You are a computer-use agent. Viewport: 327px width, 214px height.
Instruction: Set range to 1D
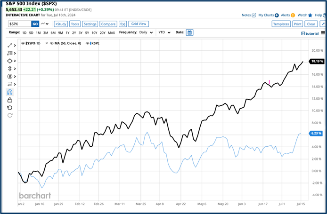point(25,32)
